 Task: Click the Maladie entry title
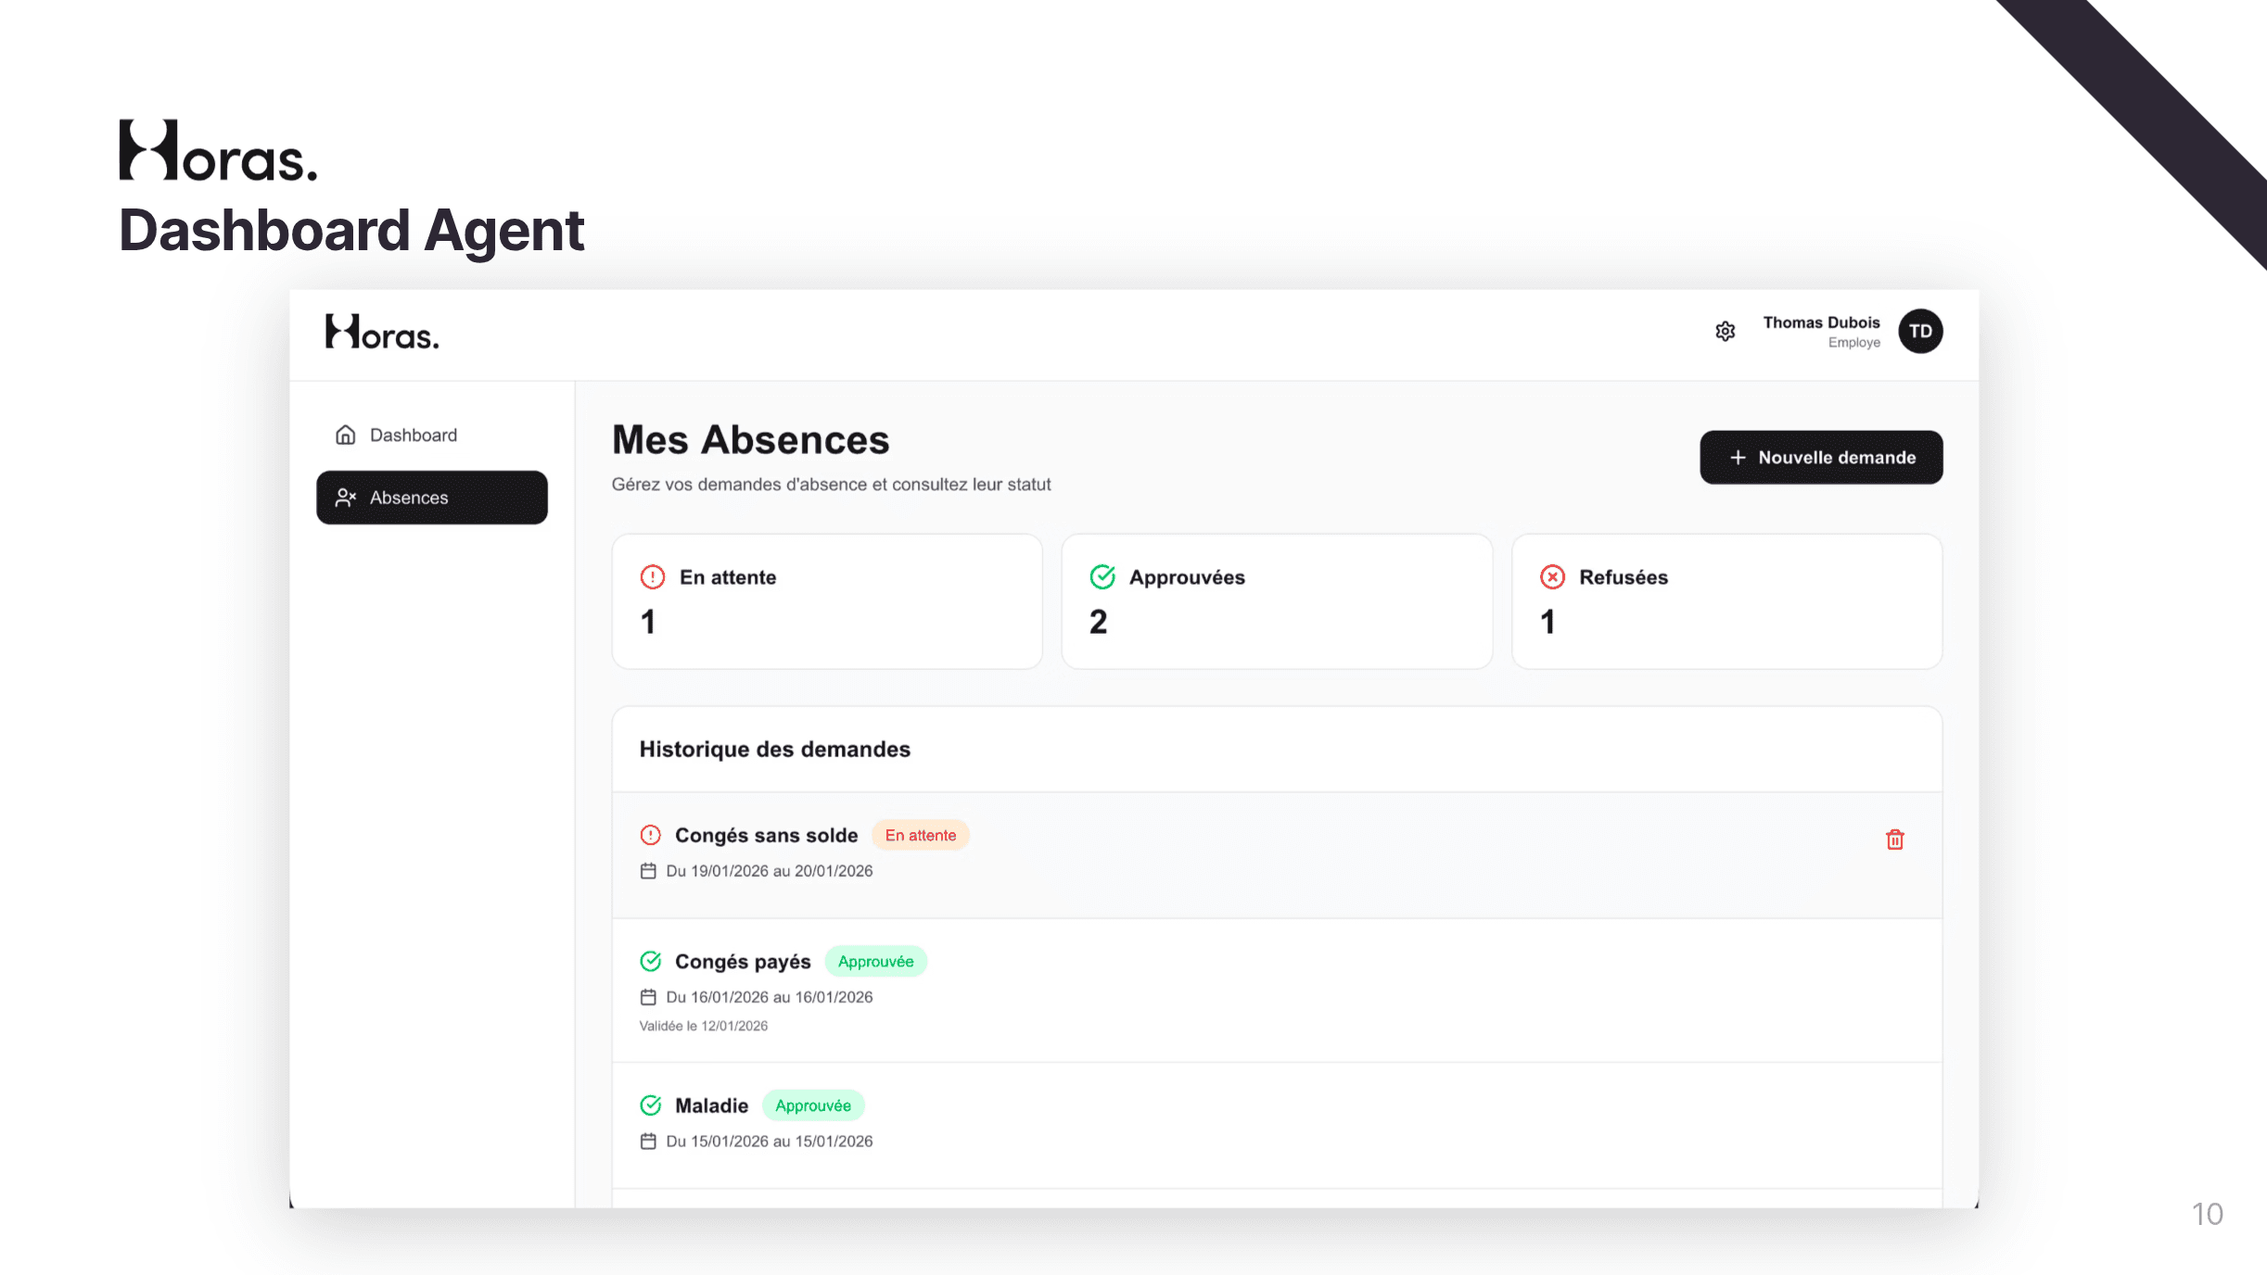711,1105
